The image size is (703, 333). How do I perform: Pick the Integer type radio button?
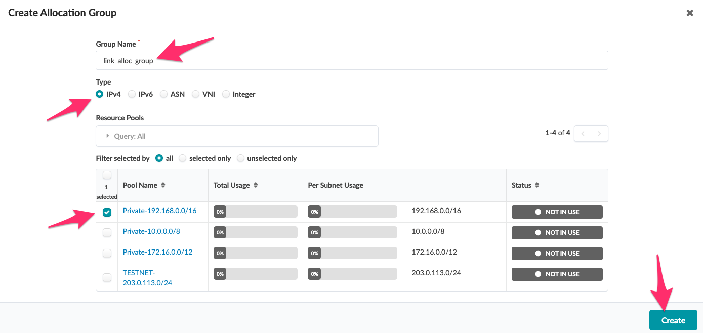point(226,94)
